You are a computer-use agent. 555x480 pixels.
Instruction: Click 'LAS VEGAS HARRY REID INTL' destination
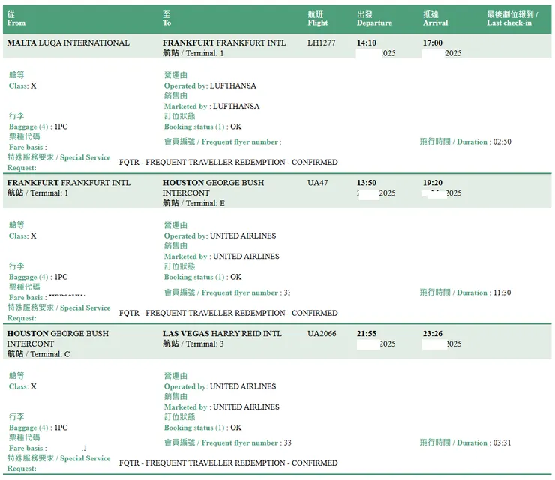(222, 334)
